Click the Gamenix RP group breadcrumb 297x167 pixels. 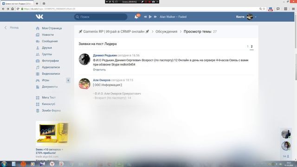pyautogui.click(x=114, y=32)
